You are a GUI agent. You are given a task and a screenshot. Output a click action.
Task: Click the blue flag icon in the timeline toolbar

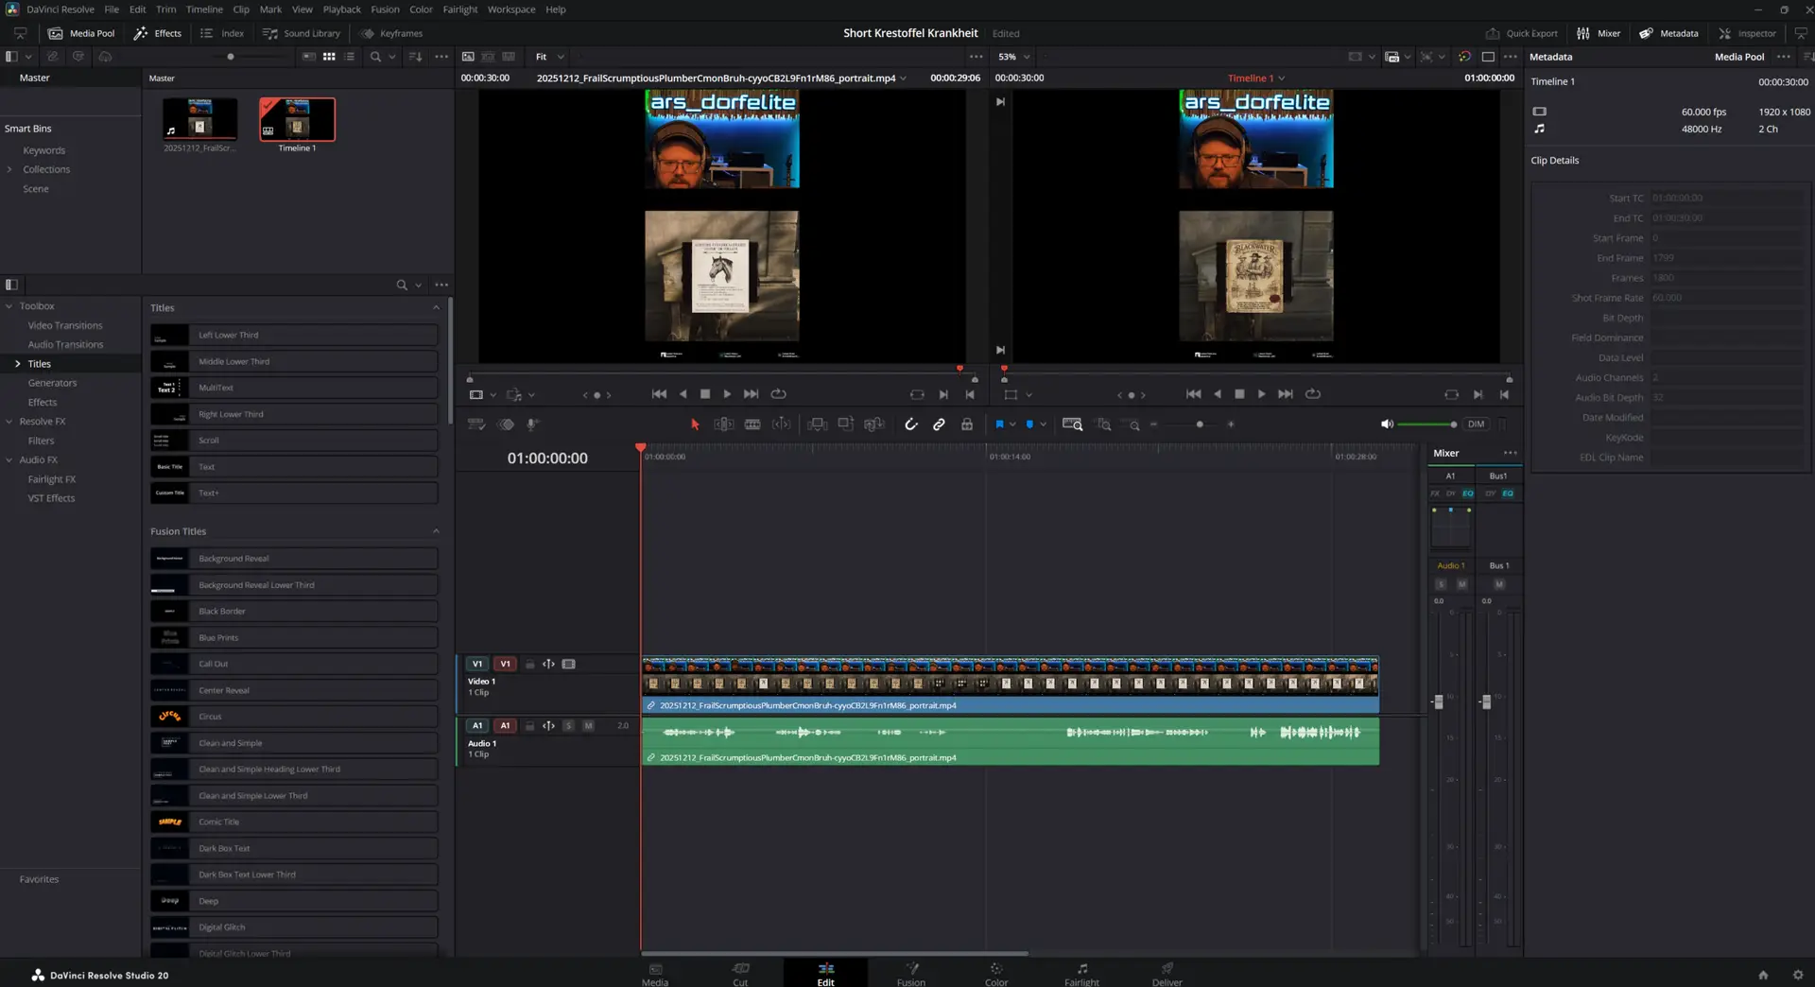click(x=999, y=424)
